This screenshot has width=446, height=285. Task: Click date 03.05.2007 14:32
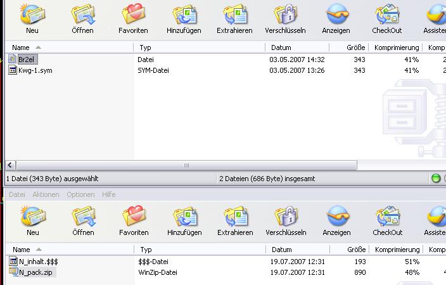[x=297, y=60]
